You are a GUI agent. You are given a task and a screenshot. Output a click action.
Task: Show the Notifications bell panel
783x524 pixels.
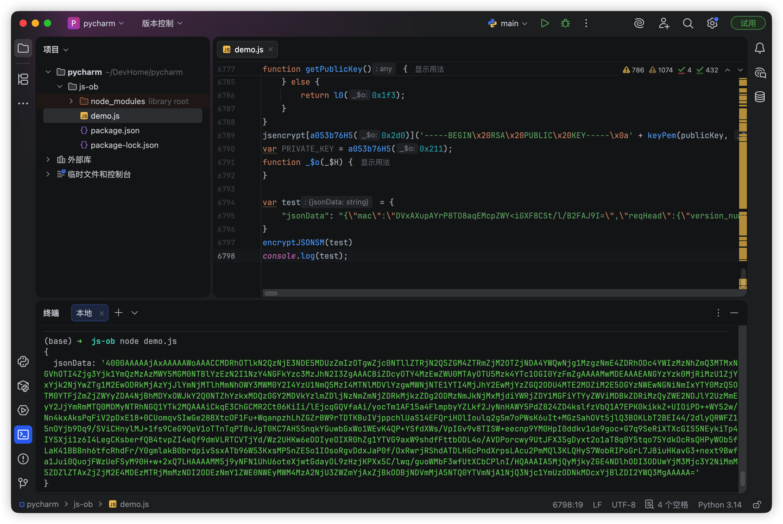(x=760, y=48)
